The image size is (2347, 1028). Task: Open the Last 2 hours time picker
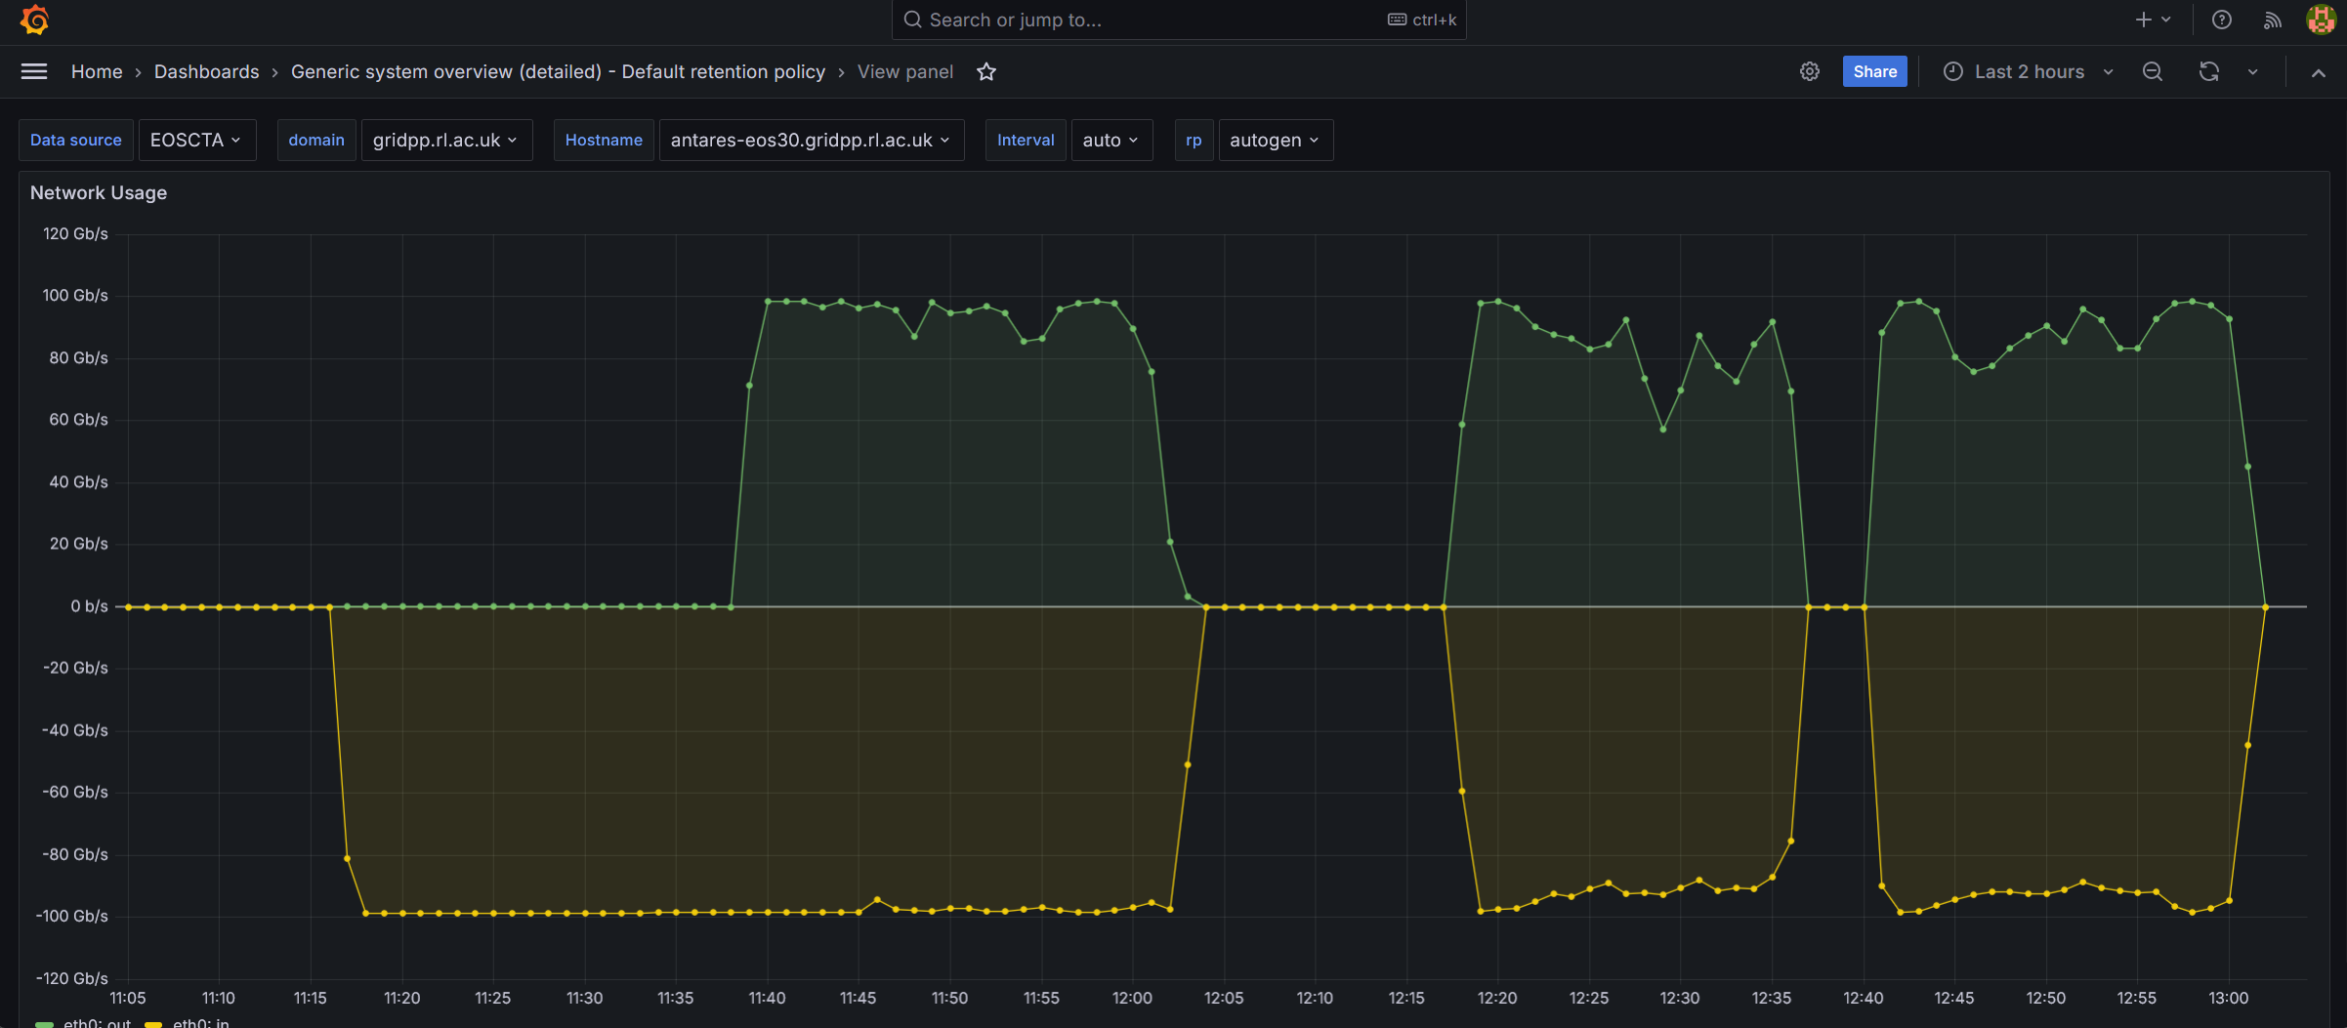coord(2029,71)
